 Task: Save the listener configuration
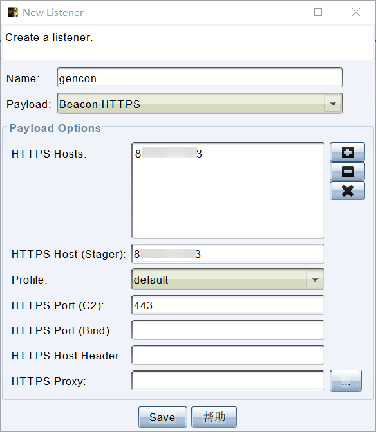[x=162, y=417]
